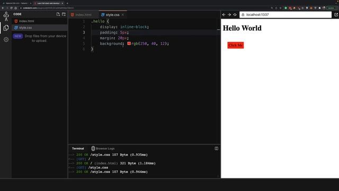Select the Terminal tab
The height and width of the screenshot is (191, 339).
coord(78,149)
